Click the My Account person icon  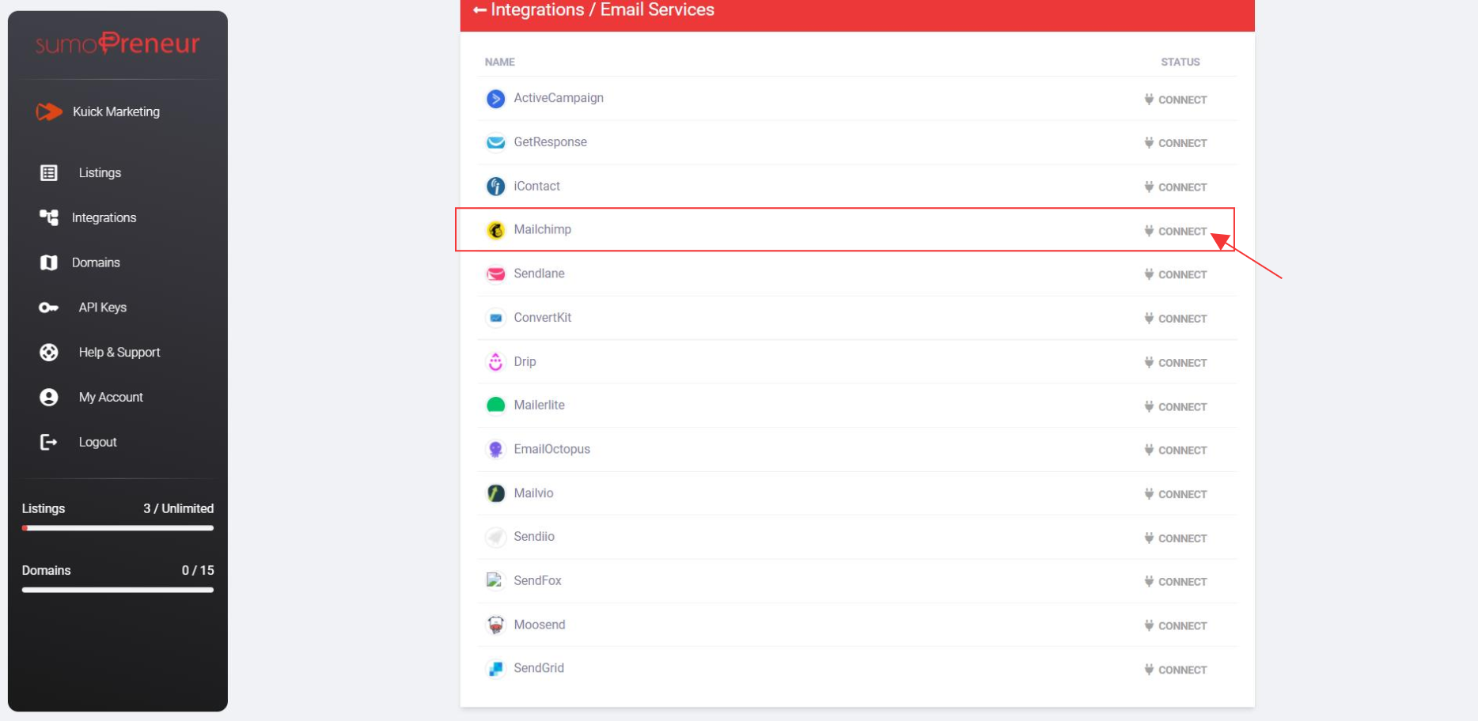[49, 398]
